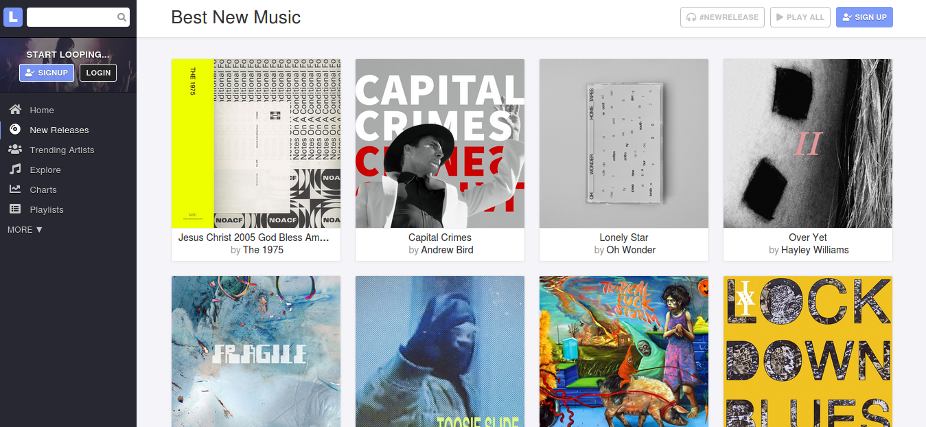926x427 pixels.
Task: Click the sidebar SIGNUP button
Action: click(47, 73)
